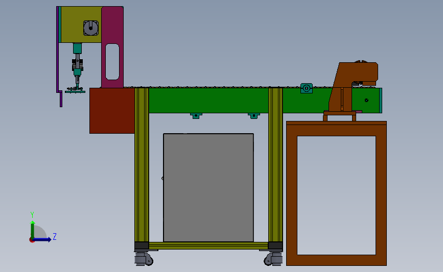Click the dark red box beside the conveyor

pos(112,111)
